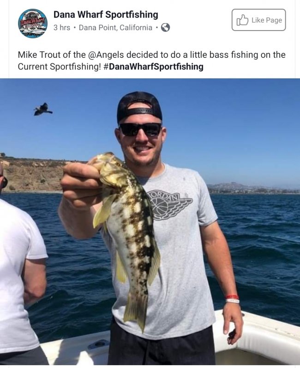Click the coastal cliff in the background
Screen dimensions: 300x368
[33, 175]
